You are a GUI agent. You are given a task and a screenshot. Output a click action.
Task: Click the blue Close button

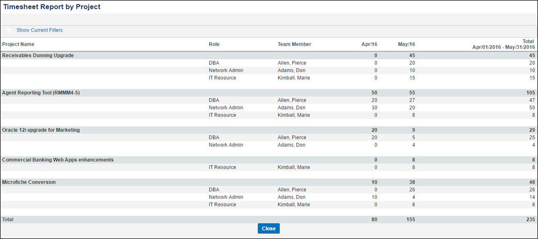(x=268, y=228)
